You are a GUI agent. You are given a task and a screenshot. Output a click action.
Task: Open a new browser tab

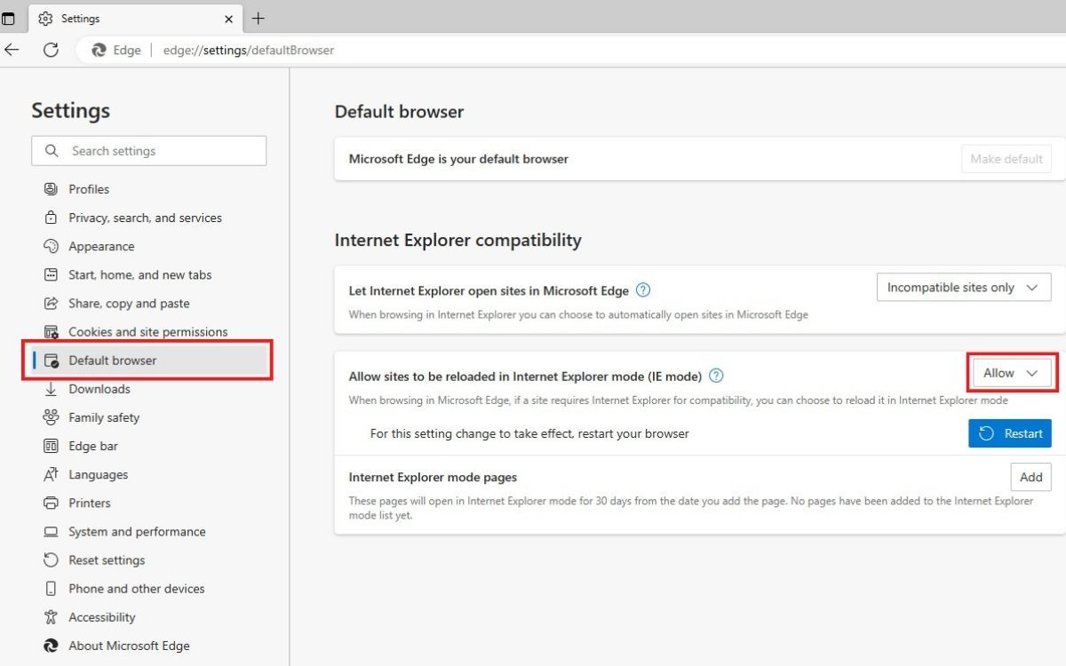[x=258, y=18]
